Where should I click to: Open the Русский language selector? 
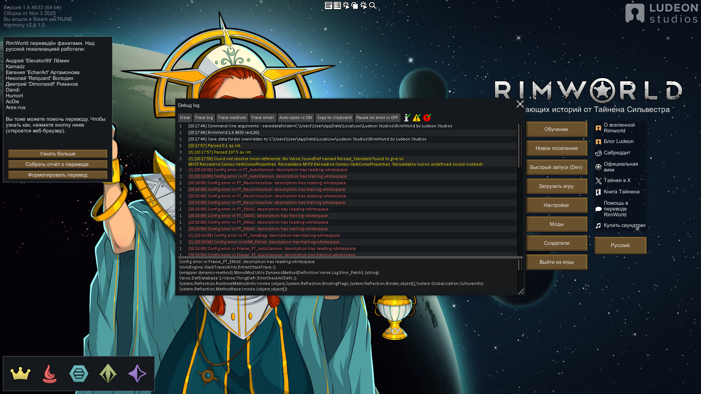coord(620,245)
